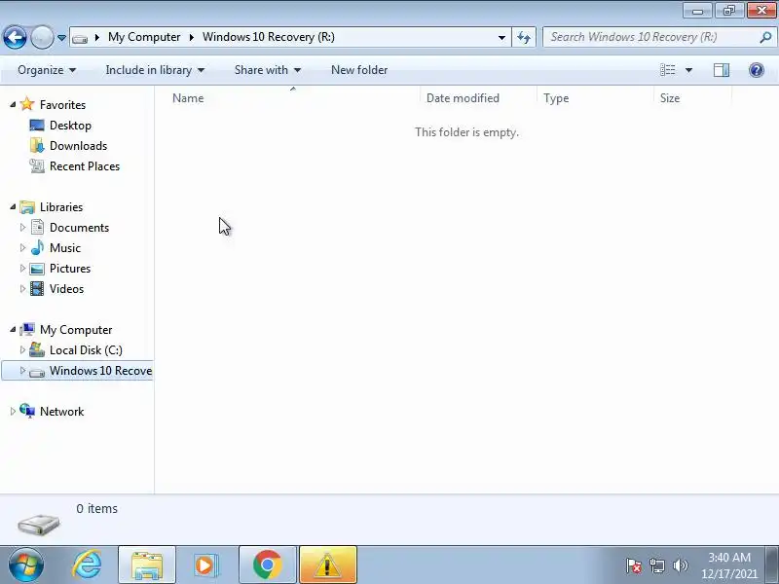Select My Computer in address bar path
The image size is (779, 584).
coord(144,37)
